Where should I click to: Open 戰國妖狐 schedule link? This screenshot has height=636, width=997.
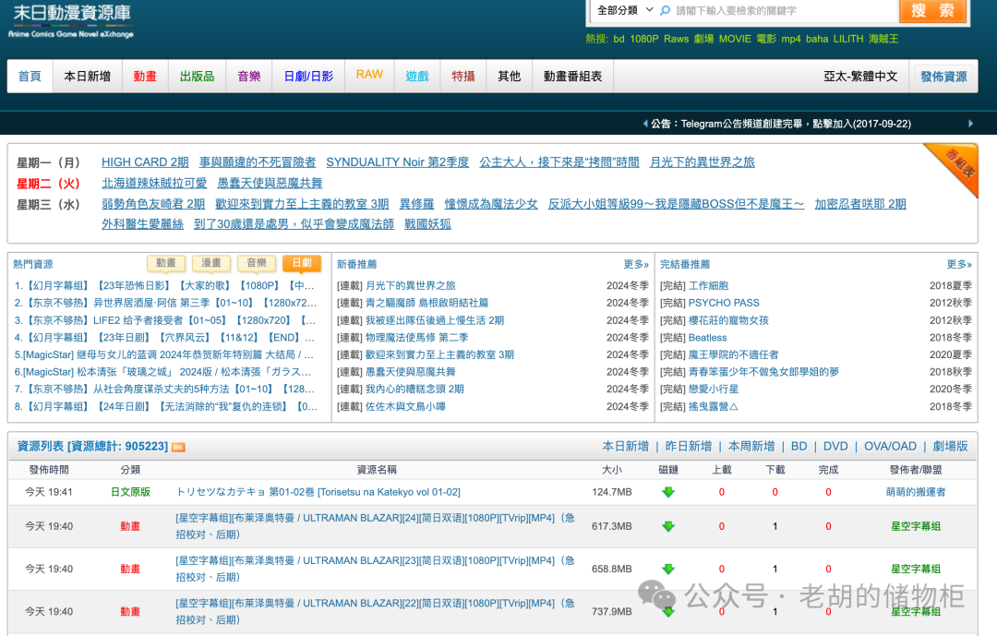[428, 224]
